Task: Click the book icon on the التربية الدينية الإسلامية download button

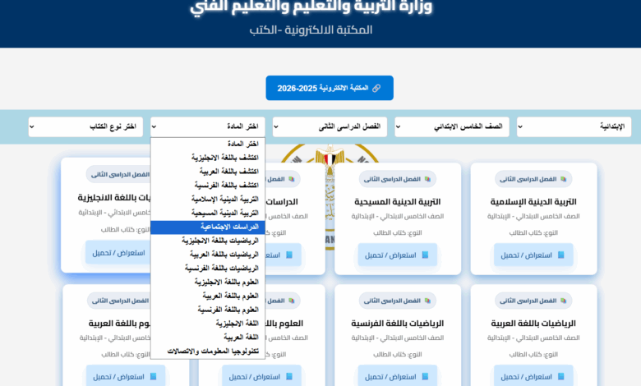Action: pyautogui.click(x=560, y=255)
